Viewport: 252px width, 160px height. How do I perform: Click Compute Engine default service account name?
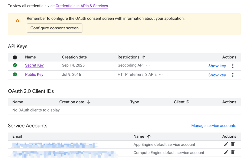169,153
